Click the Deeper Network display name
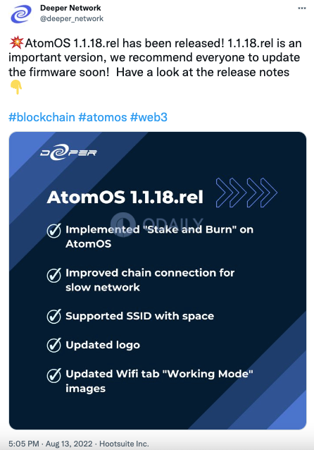Viewport: 314px width, 450px height. pos(70,8)
